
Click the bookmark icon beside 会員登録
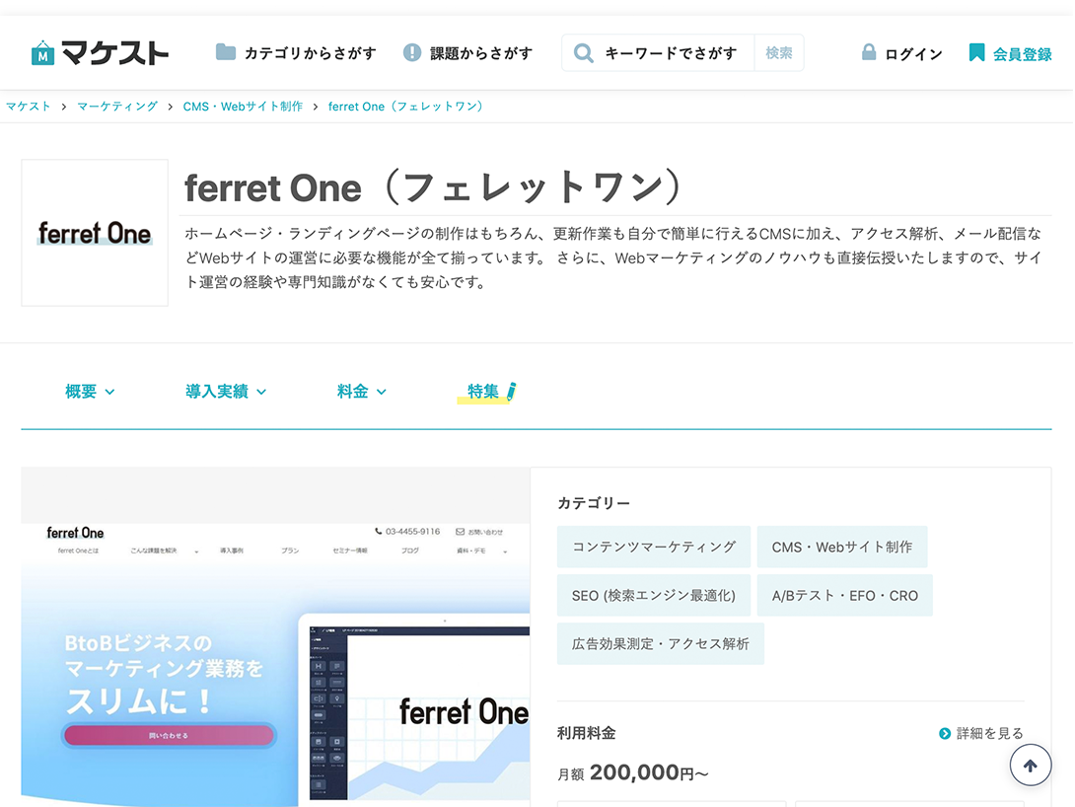976,52
